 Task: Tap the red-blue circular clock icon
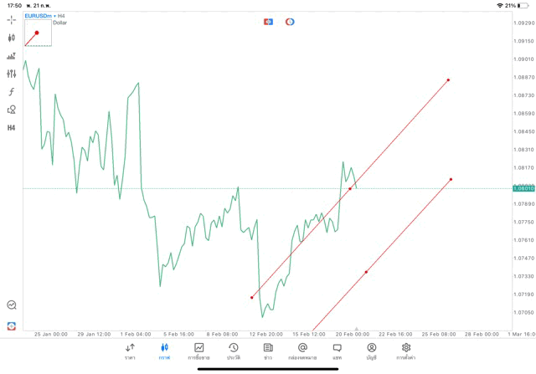(x=290, y=22)
